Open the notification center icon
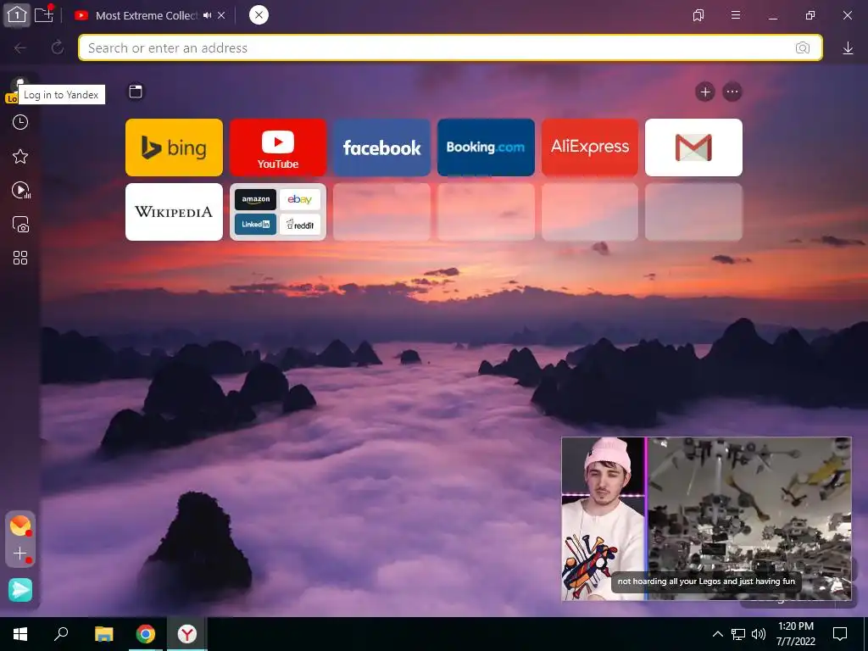The height and width of the screenshot is (651, 868). pos(840,634)
